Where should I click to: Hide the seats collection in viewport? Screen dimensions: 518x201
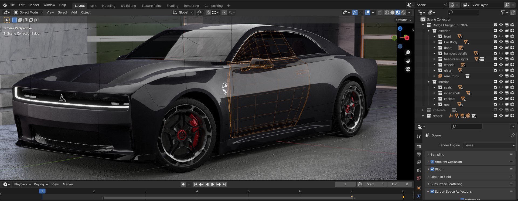click(x=501, y=87)
